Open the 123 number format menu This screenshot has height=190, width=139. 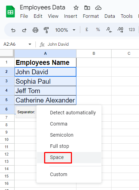pos(132,30)
